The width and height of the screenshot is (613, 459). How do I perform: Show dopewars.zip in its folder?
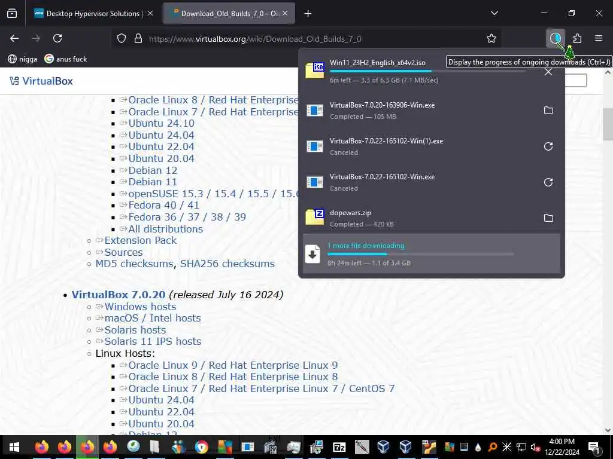[548, 218]
